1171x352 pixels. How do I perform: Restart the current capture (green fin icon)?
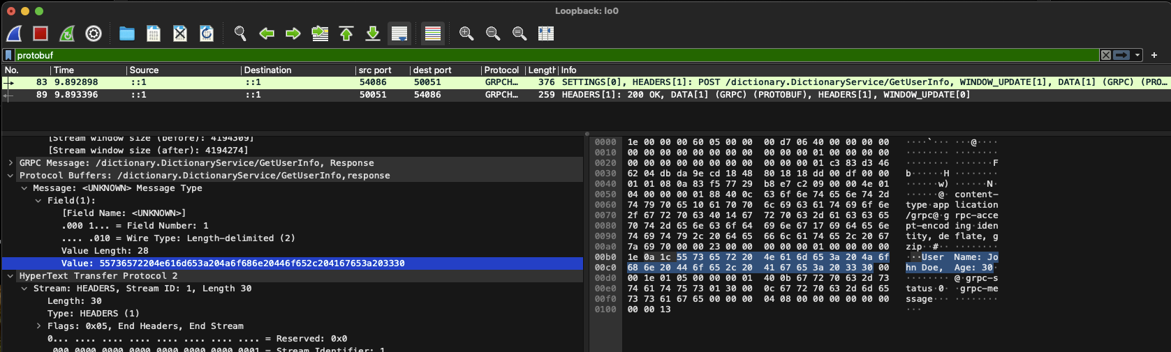[x=67, y=33]
